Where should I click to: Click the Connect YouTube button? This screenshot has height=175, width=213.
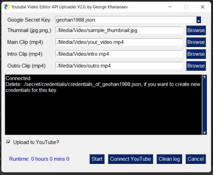click(131, 159)
